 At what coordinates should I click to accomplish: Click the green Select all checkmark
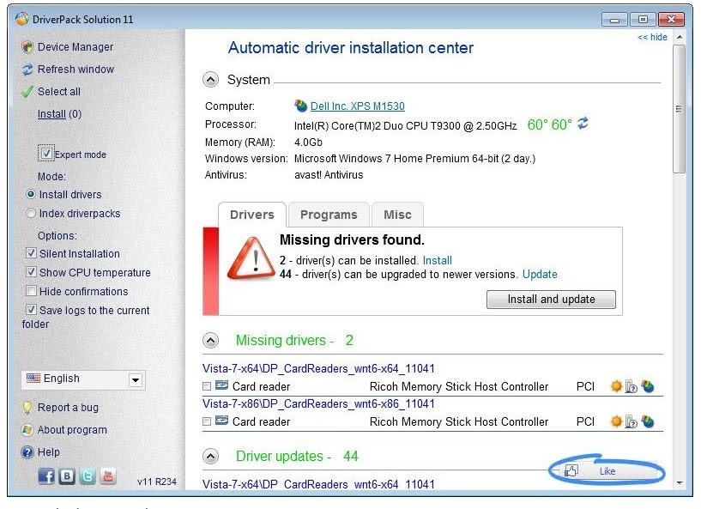[27, 92]
